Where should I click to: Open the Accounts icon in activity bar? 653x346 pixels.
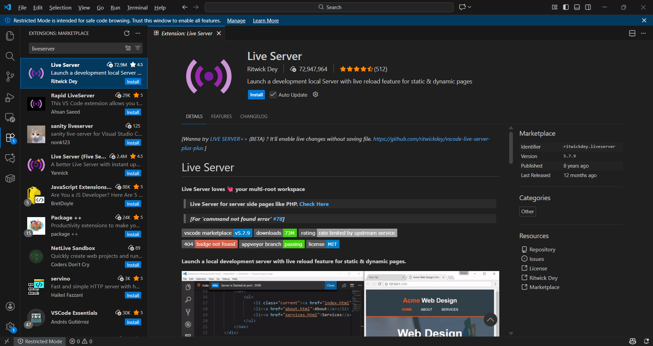[10, 306]
